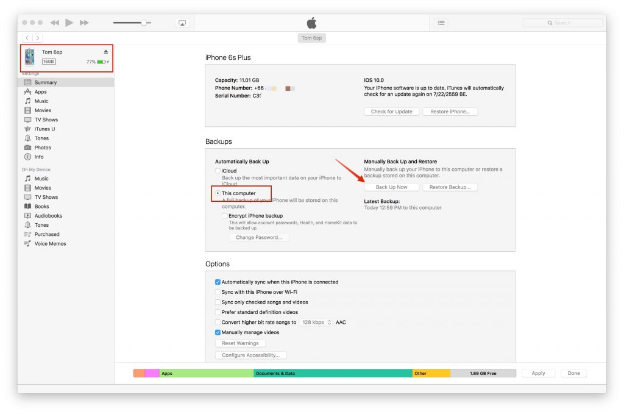Click Check for Update
This screenshot has width=624, height=414.
(391, 112)
